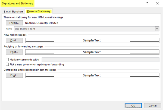Viewport: 163px width, 110px height.
Task: Click Font button under New mail messages
Action: click(14, 40)
